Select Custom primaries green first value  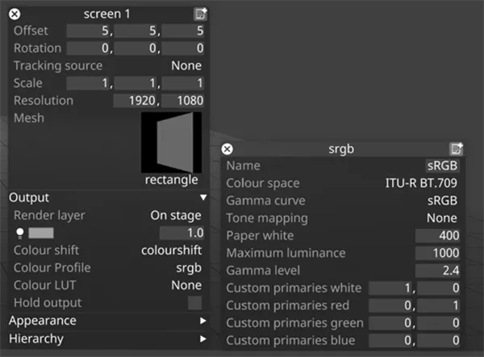pyautogui.click(x=392, y=323)
